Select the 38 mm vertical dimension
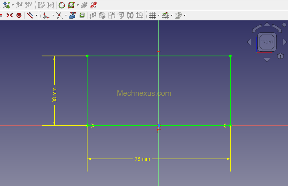 pyautogui.click(x=54, y=95)
